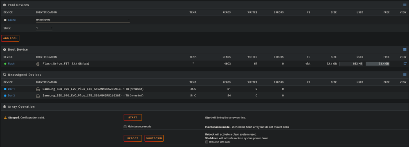Image resolution: width=409 pixels, height=147 pixels.
Task: Click the vfat filesystem value
Action: pos(308,64)
